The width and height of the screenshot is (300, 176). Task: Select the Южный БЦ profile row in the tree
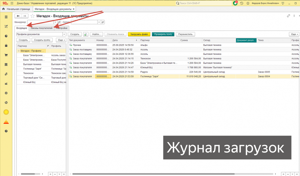click(x=41, y=82)
